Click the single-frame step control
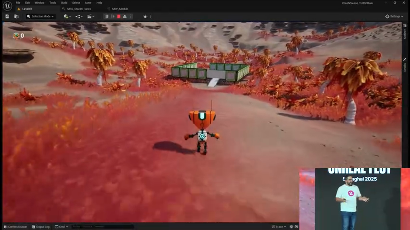 pyautogui.click(x=113, y=16)
